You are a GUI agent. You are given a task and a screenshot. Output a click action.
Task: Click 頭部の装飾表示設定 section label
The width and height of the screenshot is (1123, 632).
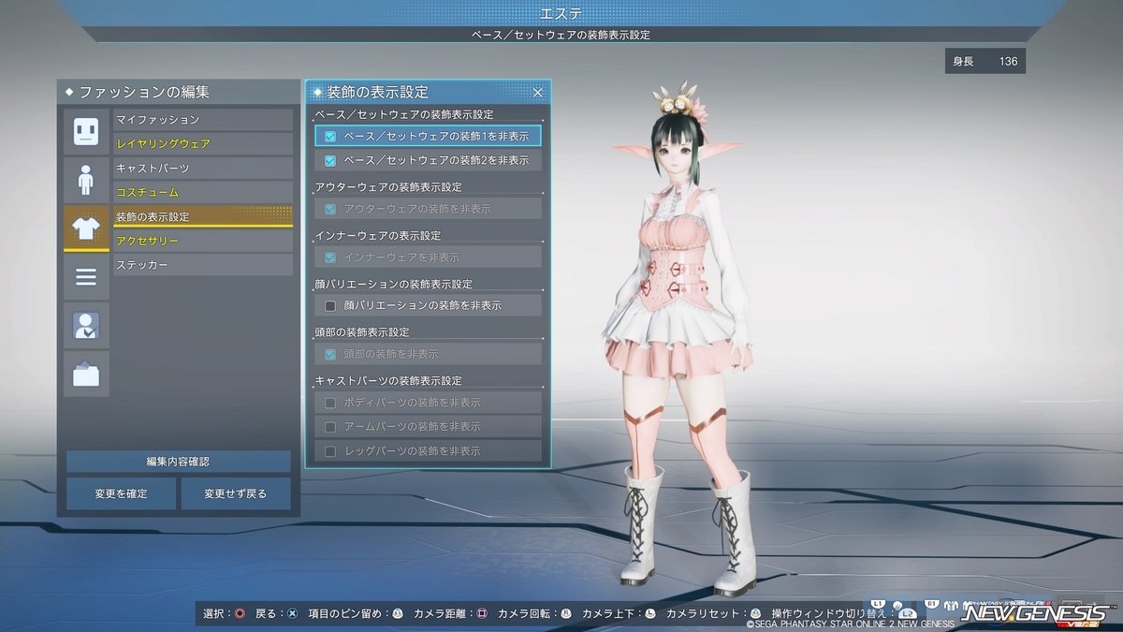pos(362,332)
